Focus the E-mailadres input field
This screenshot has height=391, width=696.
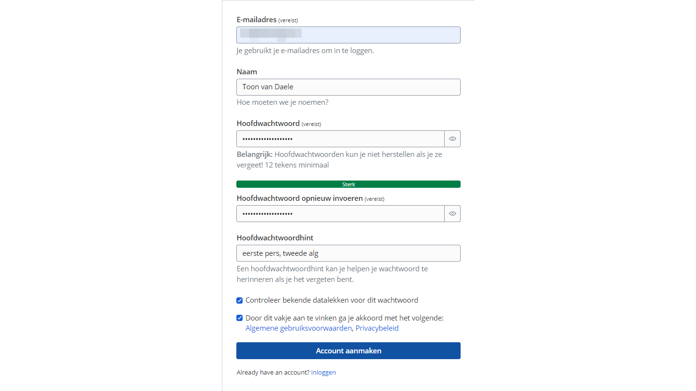(348, 35)
